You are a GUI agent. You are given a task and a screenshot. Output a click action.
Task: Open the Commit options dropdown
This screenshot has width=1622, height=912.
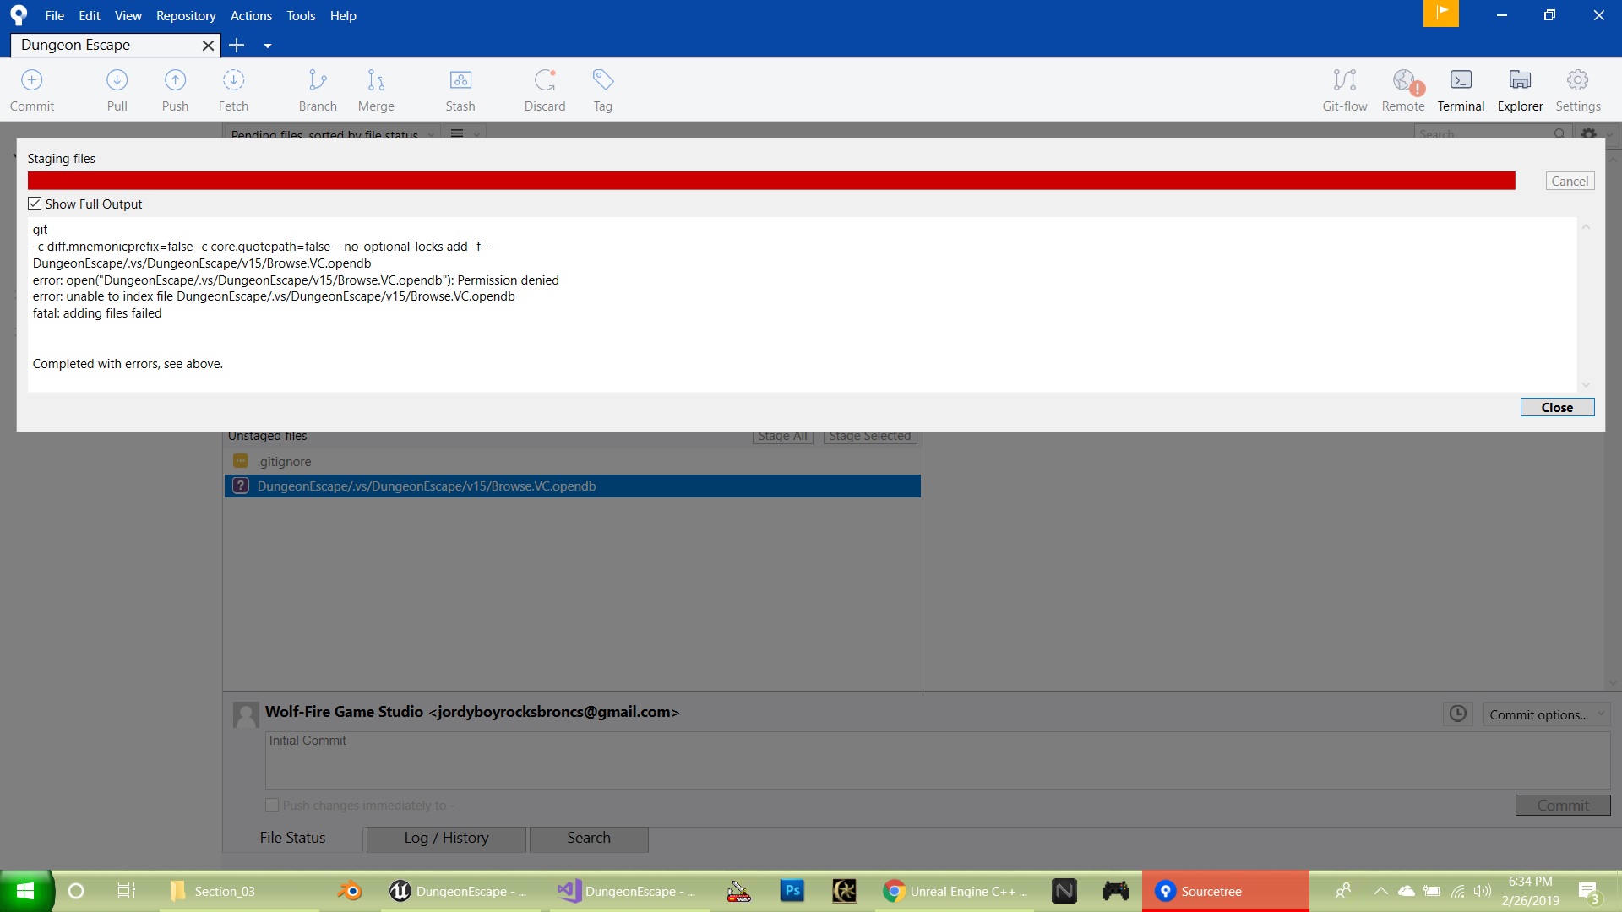coord(1542,713)
